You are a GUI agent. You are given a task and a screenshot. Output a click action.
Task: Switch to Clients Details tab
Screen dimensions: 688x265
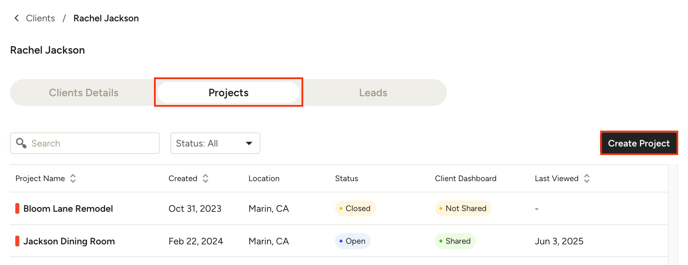[84, 93]
